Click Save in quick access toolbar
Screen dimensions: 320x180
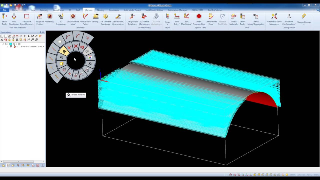(15, 5)
